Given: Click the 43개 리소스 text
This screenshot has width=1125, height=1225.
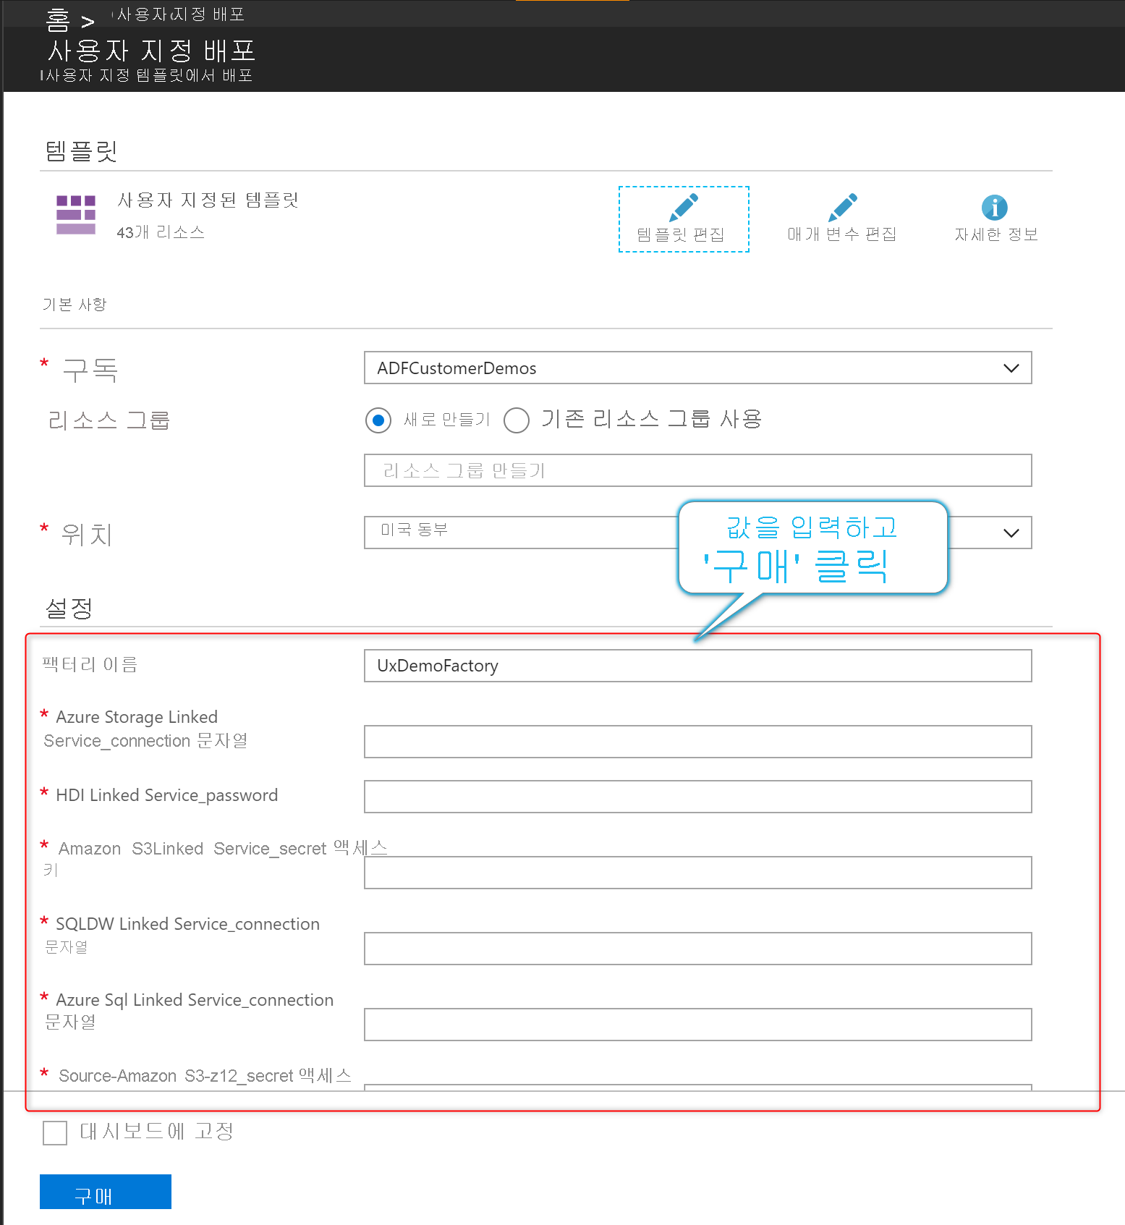Looking at the screenshot, I should tap(161, 232).
